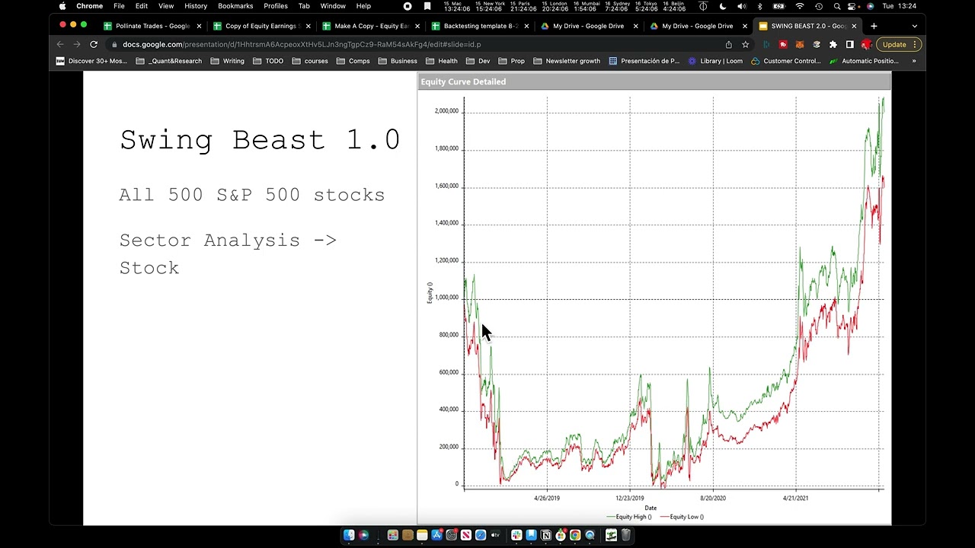Viewport: 975px width, 548px height.
Task: Open Control Center in the menu bar
Action: pos(852,6)
